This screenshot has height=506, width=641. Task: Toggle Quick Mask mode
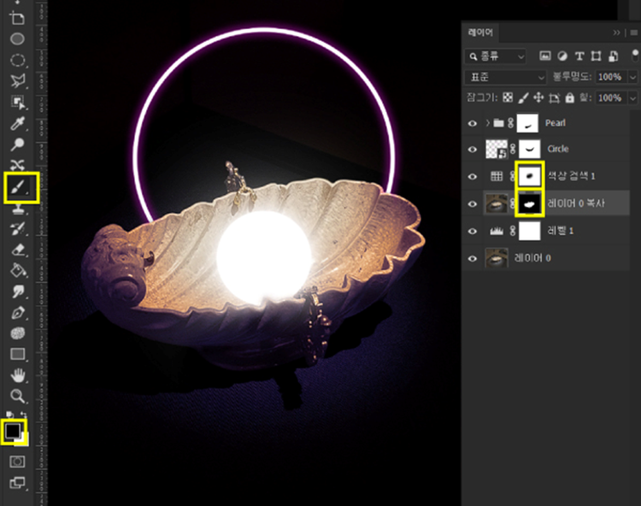(x=17, y=462)
